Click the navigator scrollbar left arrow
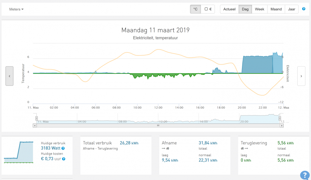The width and height of the screenshot is (311, 180). tap(34, 126)
